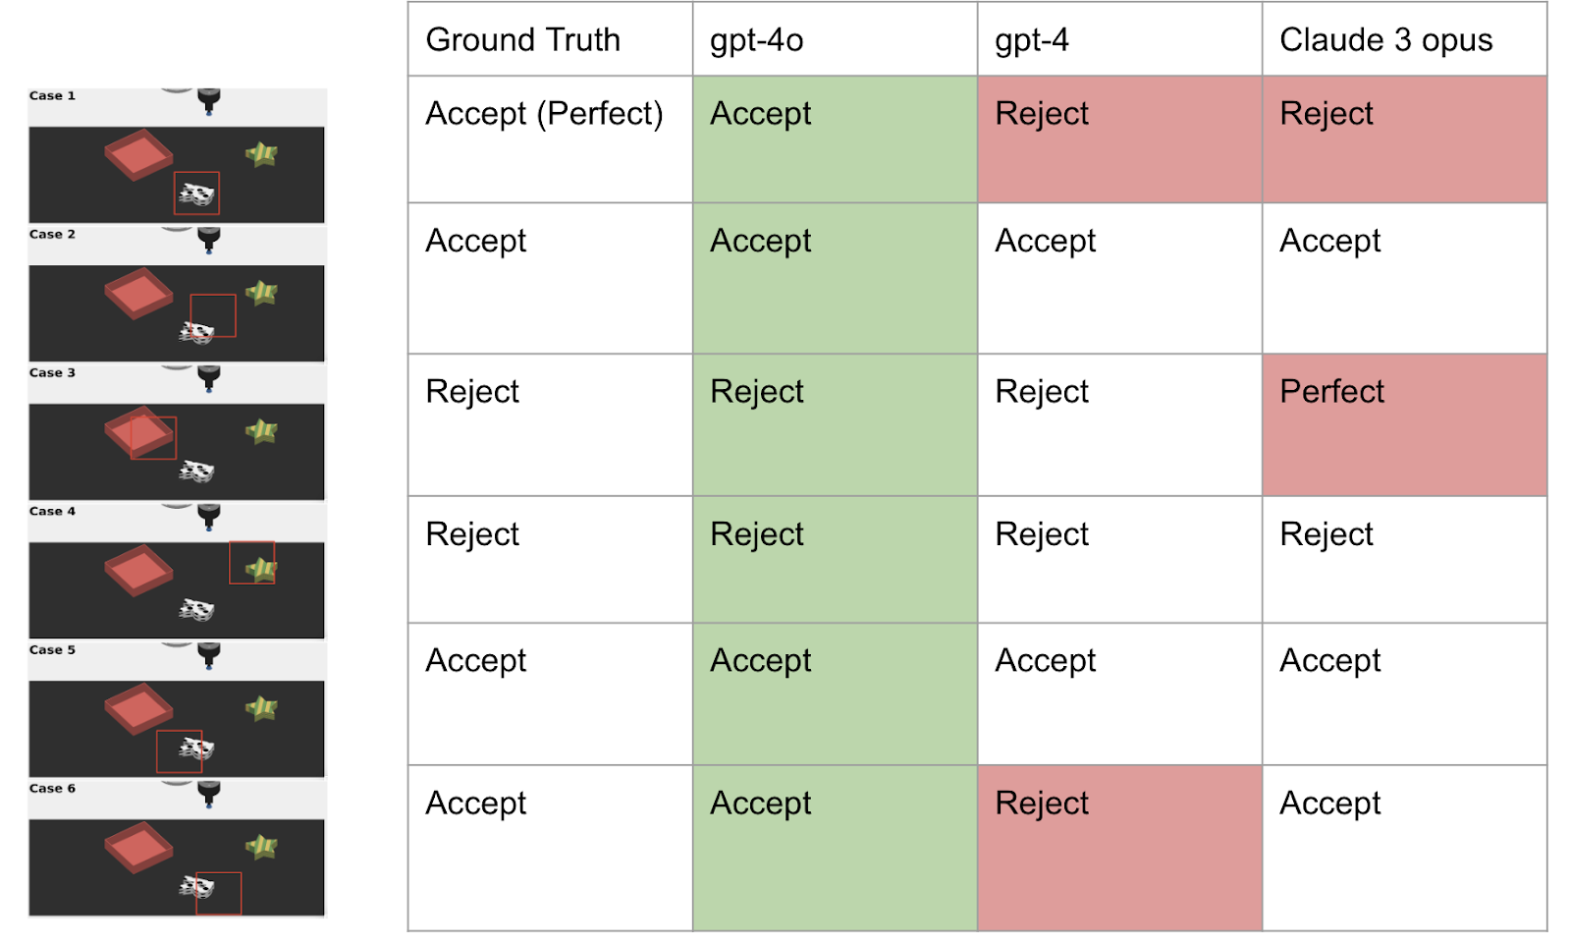Select the Ground Truth column header

pyautogui.click(x=550, y=39)
